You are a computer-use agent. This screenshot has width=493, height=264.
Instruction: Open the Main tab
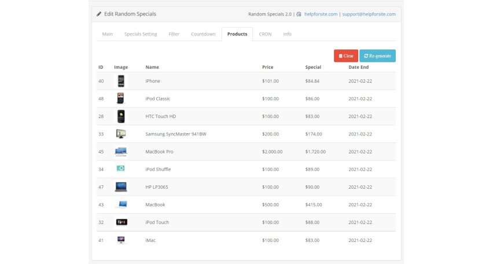click(x=107, y=34)
